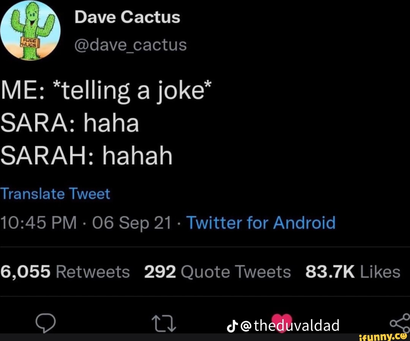This screenshot has height=341, width=410.
Task: Click the @dave_cactus handle
Action: click(131, 45)
